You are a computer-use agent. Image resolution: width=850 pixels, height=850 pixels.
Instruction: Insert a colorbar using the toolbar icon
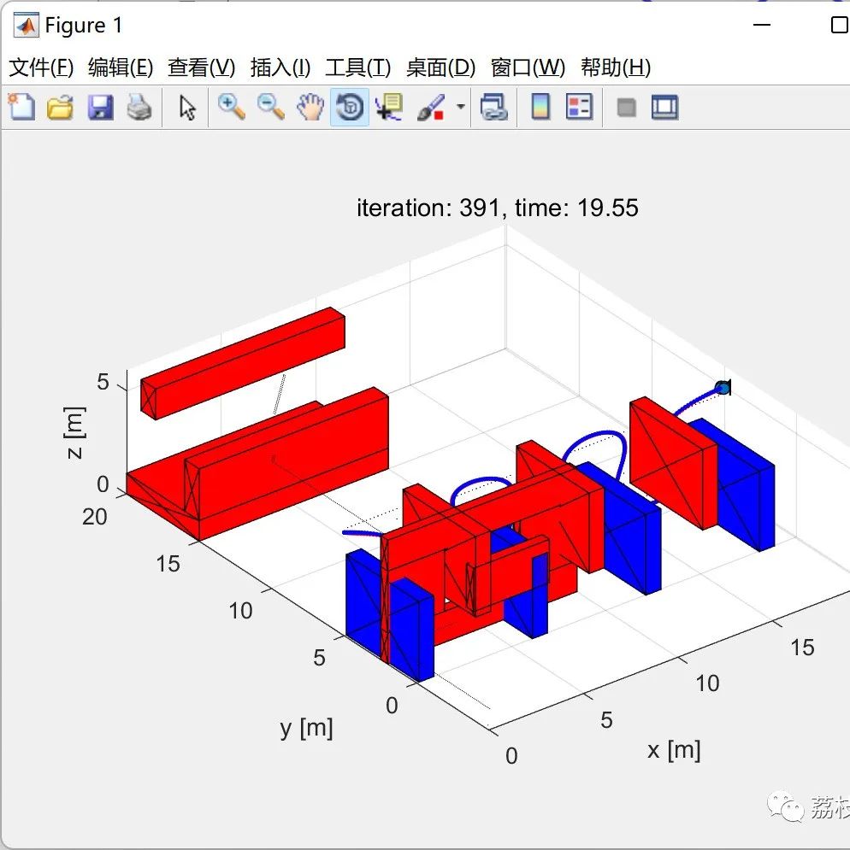(540, 107)
